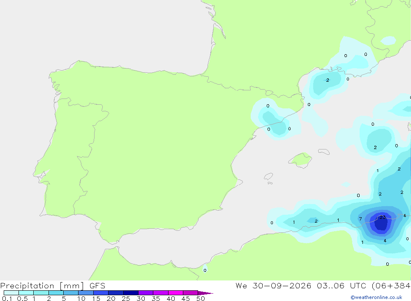Image resolution: width=411 pixels, height=301 pixels.
Task: Click the 2 mm label off southern France
Action: [328, 80]
